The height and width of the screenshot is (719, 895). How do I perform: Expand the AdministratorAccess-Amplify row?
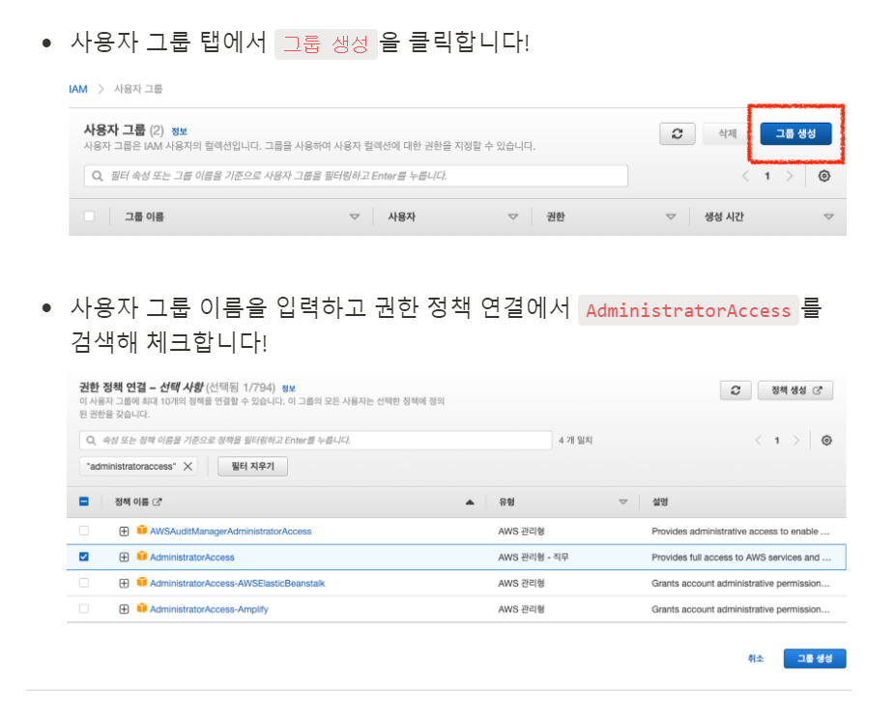(x=124, y=610)
